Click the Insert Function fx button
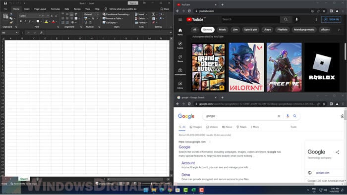 [41, 33]
